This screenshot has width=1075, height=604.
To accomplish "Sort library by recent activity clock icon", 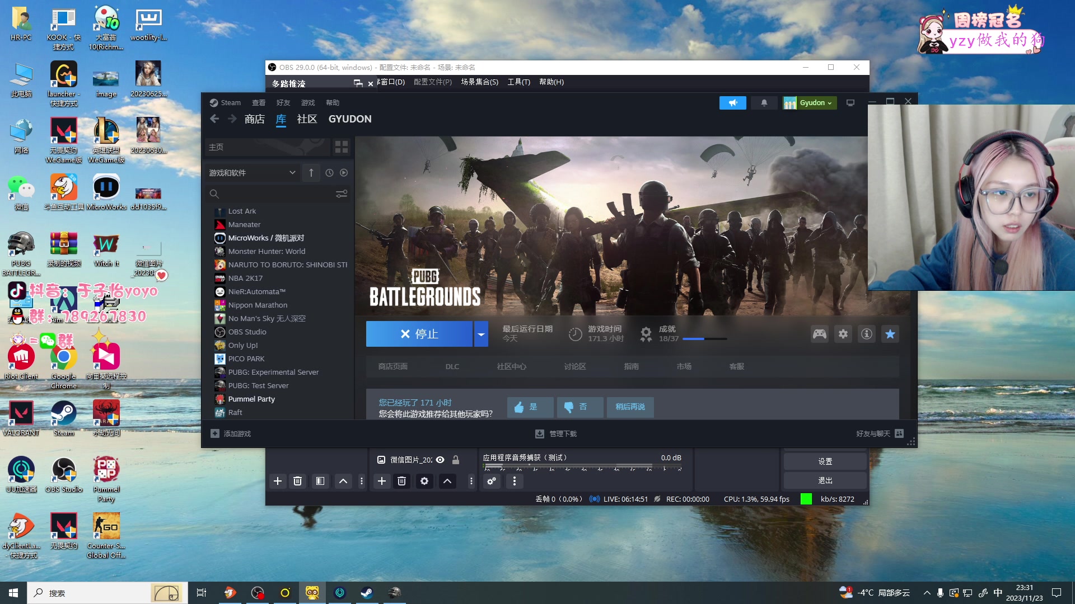I will (x=329, y=173).
